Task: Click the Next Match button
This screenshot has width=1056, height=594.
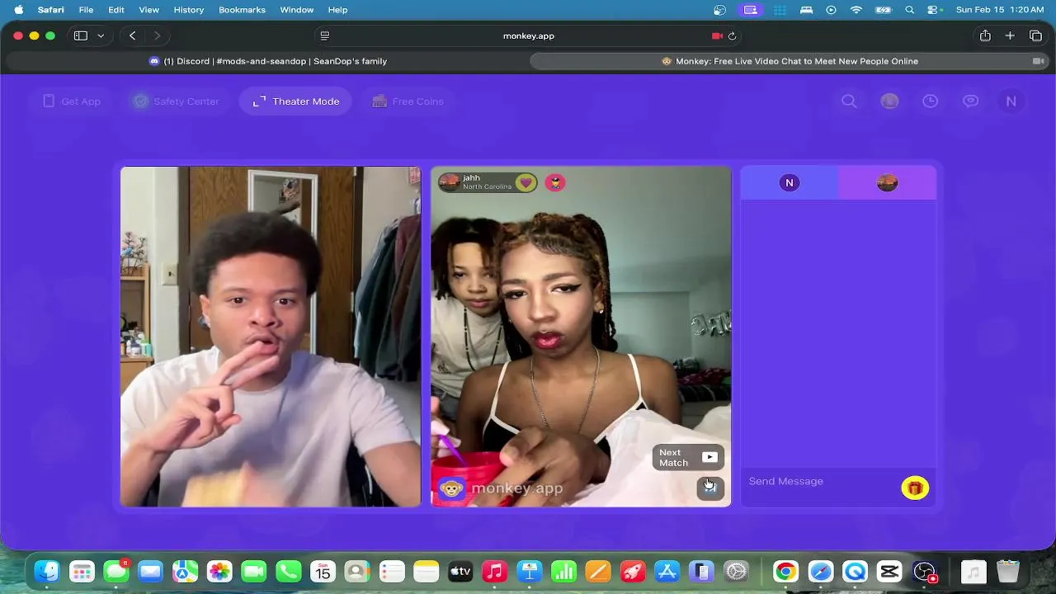Action: (688, 457)
